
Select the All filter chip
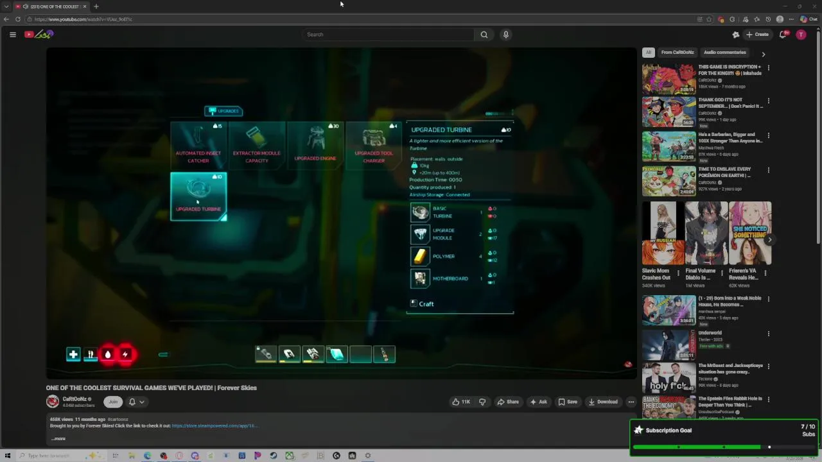[x=649, y=53]
